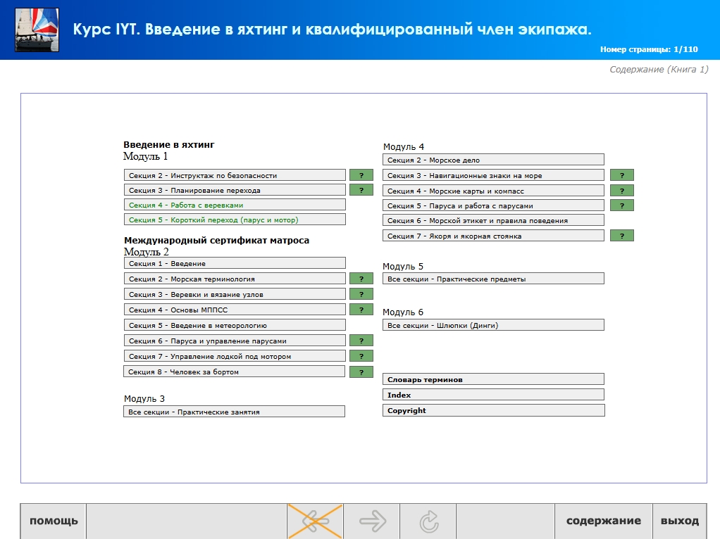Open quiz for Паруса и управление парусами
Viewport: 720px width, 539px height.
pyautogui.click(x=361, y=341)
